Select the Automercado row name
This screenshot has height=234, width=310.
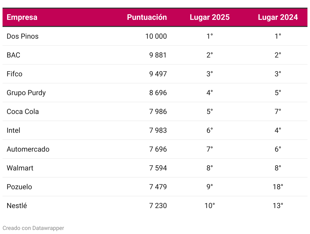point(28,149)
